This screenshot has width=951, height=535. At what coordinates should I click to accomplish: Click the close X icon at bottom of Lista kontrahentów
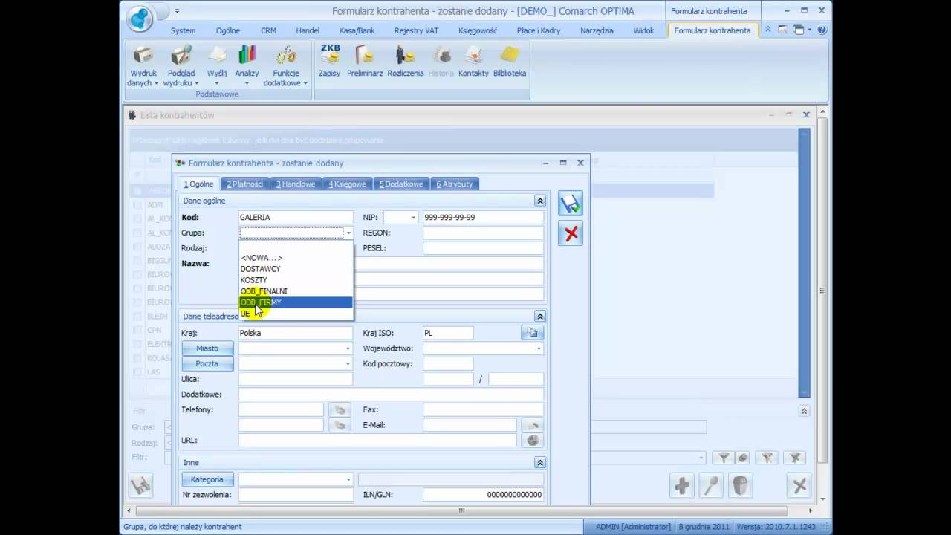tap(799, 486)
